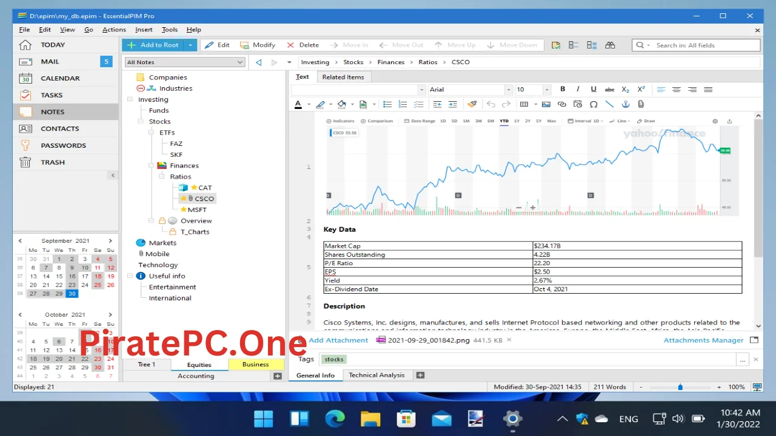Open File Explorer from the taskbar

click(370, 418)
